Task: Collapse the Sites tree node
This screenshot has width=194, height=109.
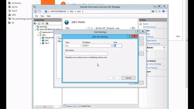Action: (38, 35)
